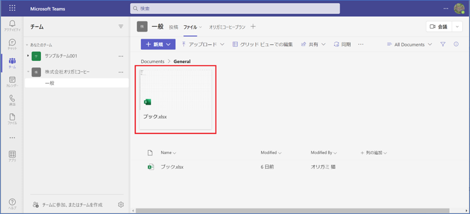Image resolution: width=470 pixels, height=214 pixels.
Task: Click the teams list filter icon
Action: point(121,26)
